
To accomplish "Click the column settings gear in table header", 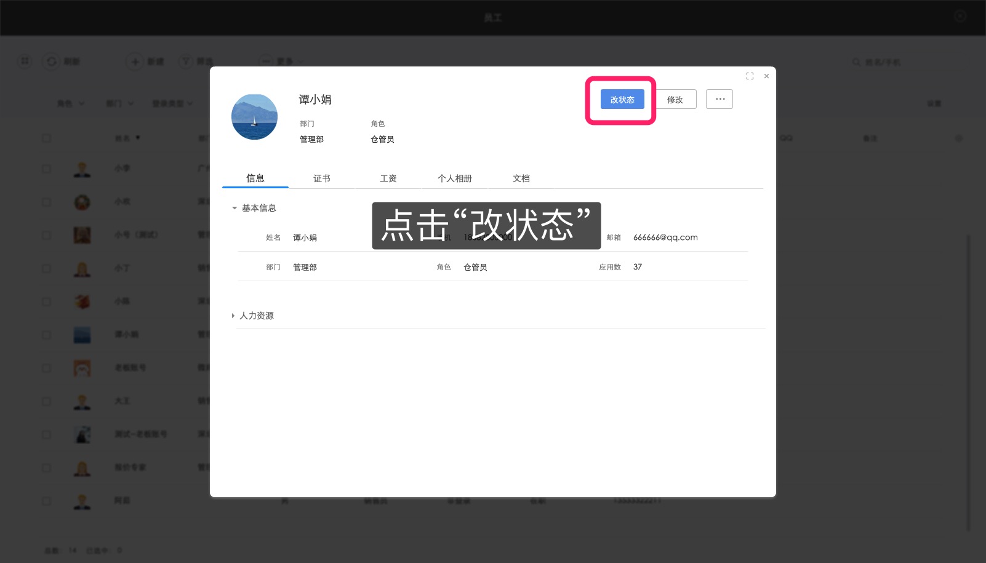I will click(x=958, y=138).
